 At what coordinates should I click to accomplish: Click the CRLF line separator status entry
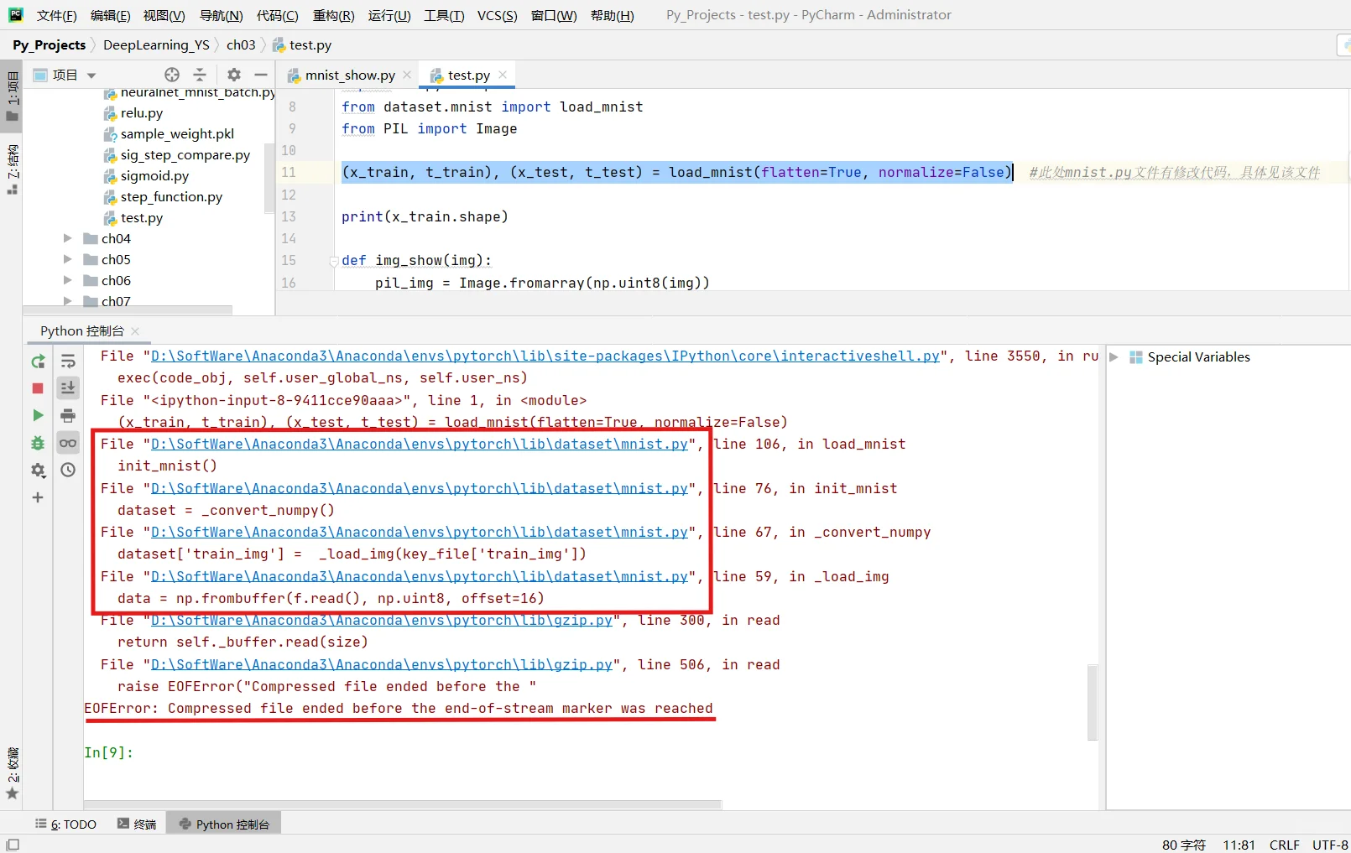click(1284, 845)
